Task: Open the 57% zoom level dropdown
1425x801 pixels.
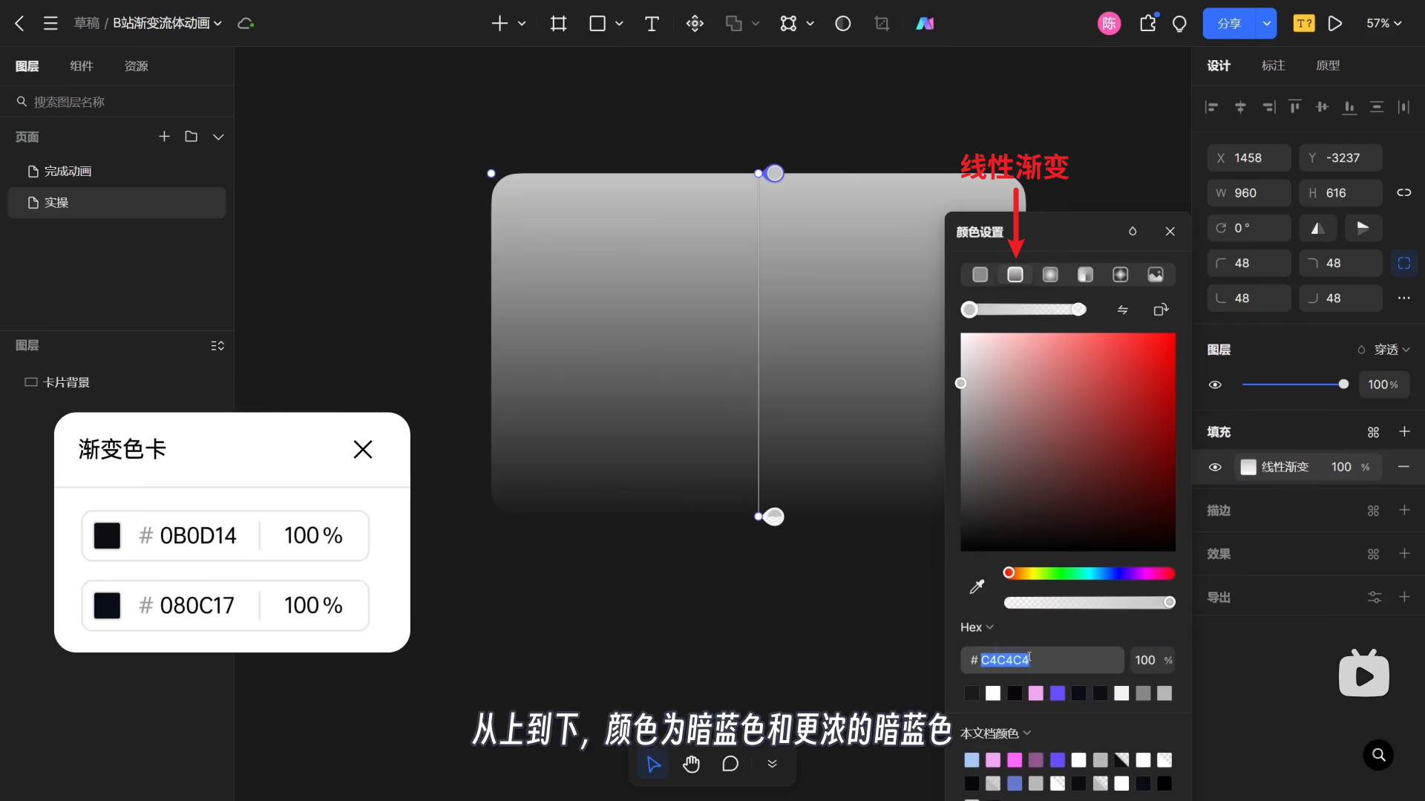Action: pyautogui.click(x=1384, y=24)
